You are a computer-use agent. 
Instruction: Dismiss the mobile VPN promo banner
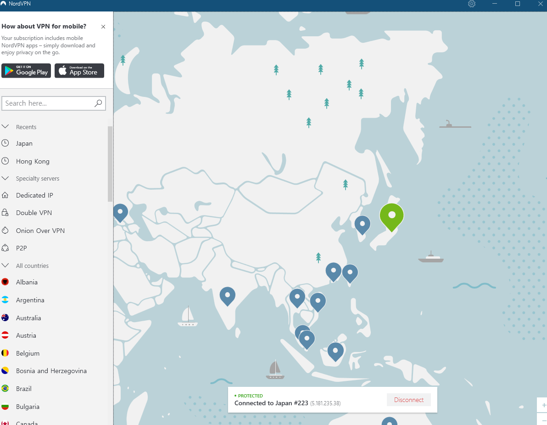coord(103,27)
